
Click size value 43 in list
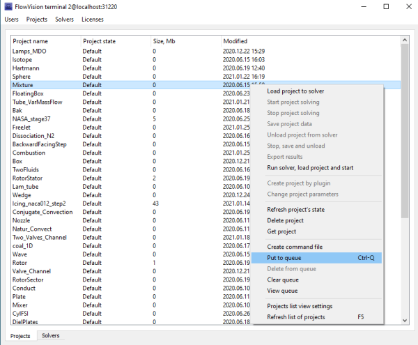pos(155,204)
